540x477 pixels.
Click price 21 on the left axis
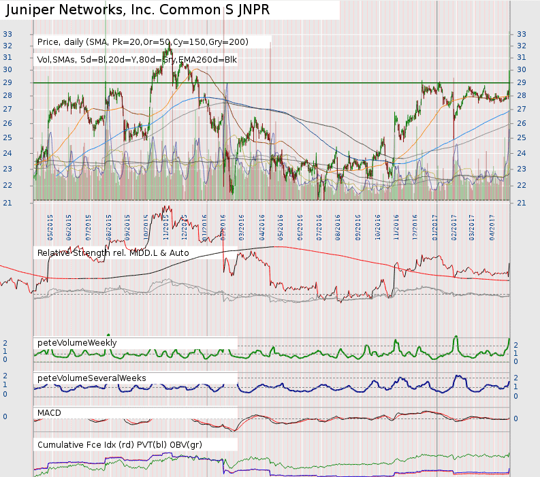(7, 203)
